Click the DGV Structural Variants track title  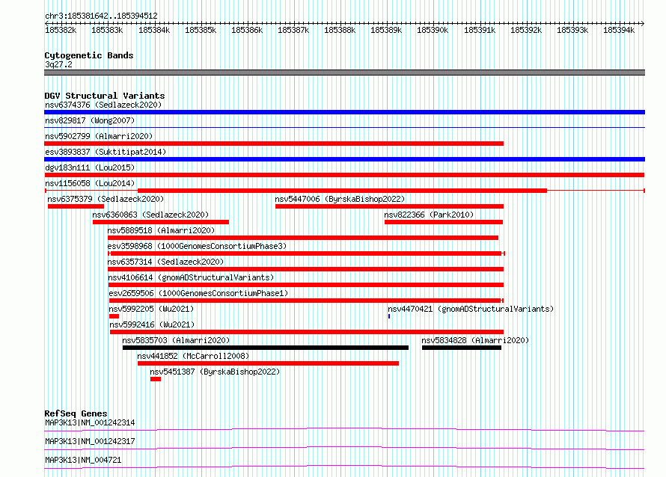(105, 96)
